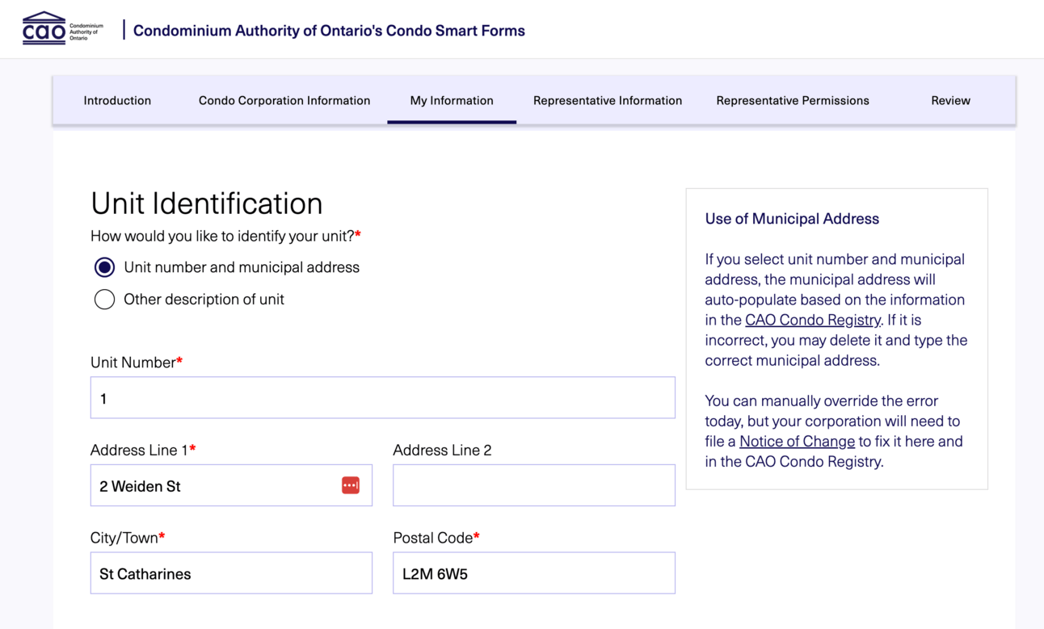The height and width of the screenshot is (629, 1044).
Task: Open the Introduction tab
Action: (x=117, y=101)
